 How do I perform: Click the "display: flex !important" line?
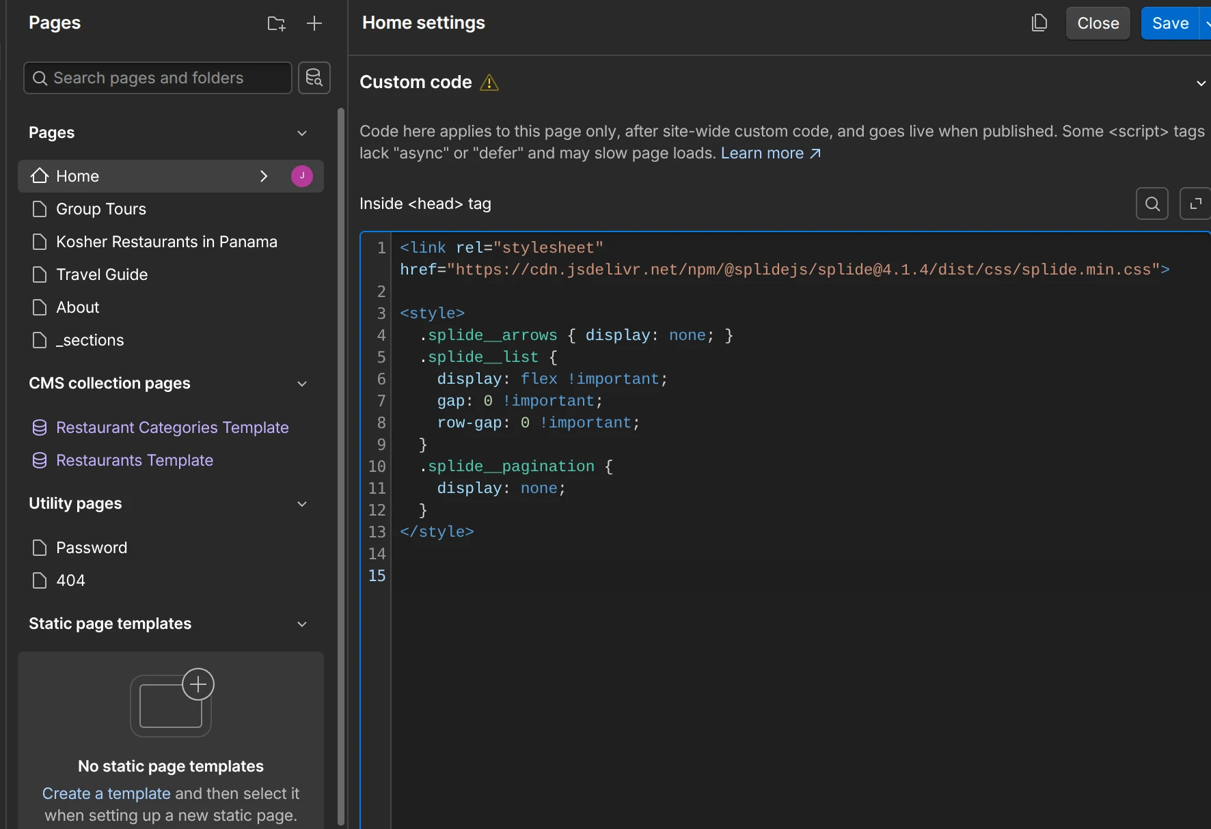coord(552,379)
